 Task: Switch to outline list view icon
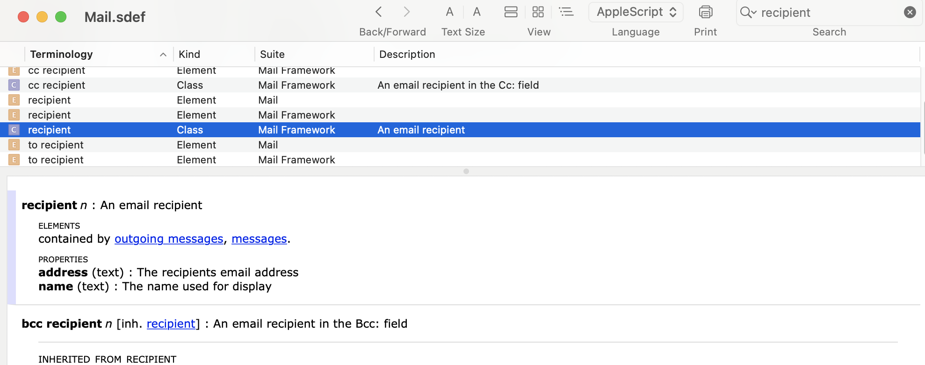coord(566,12)
